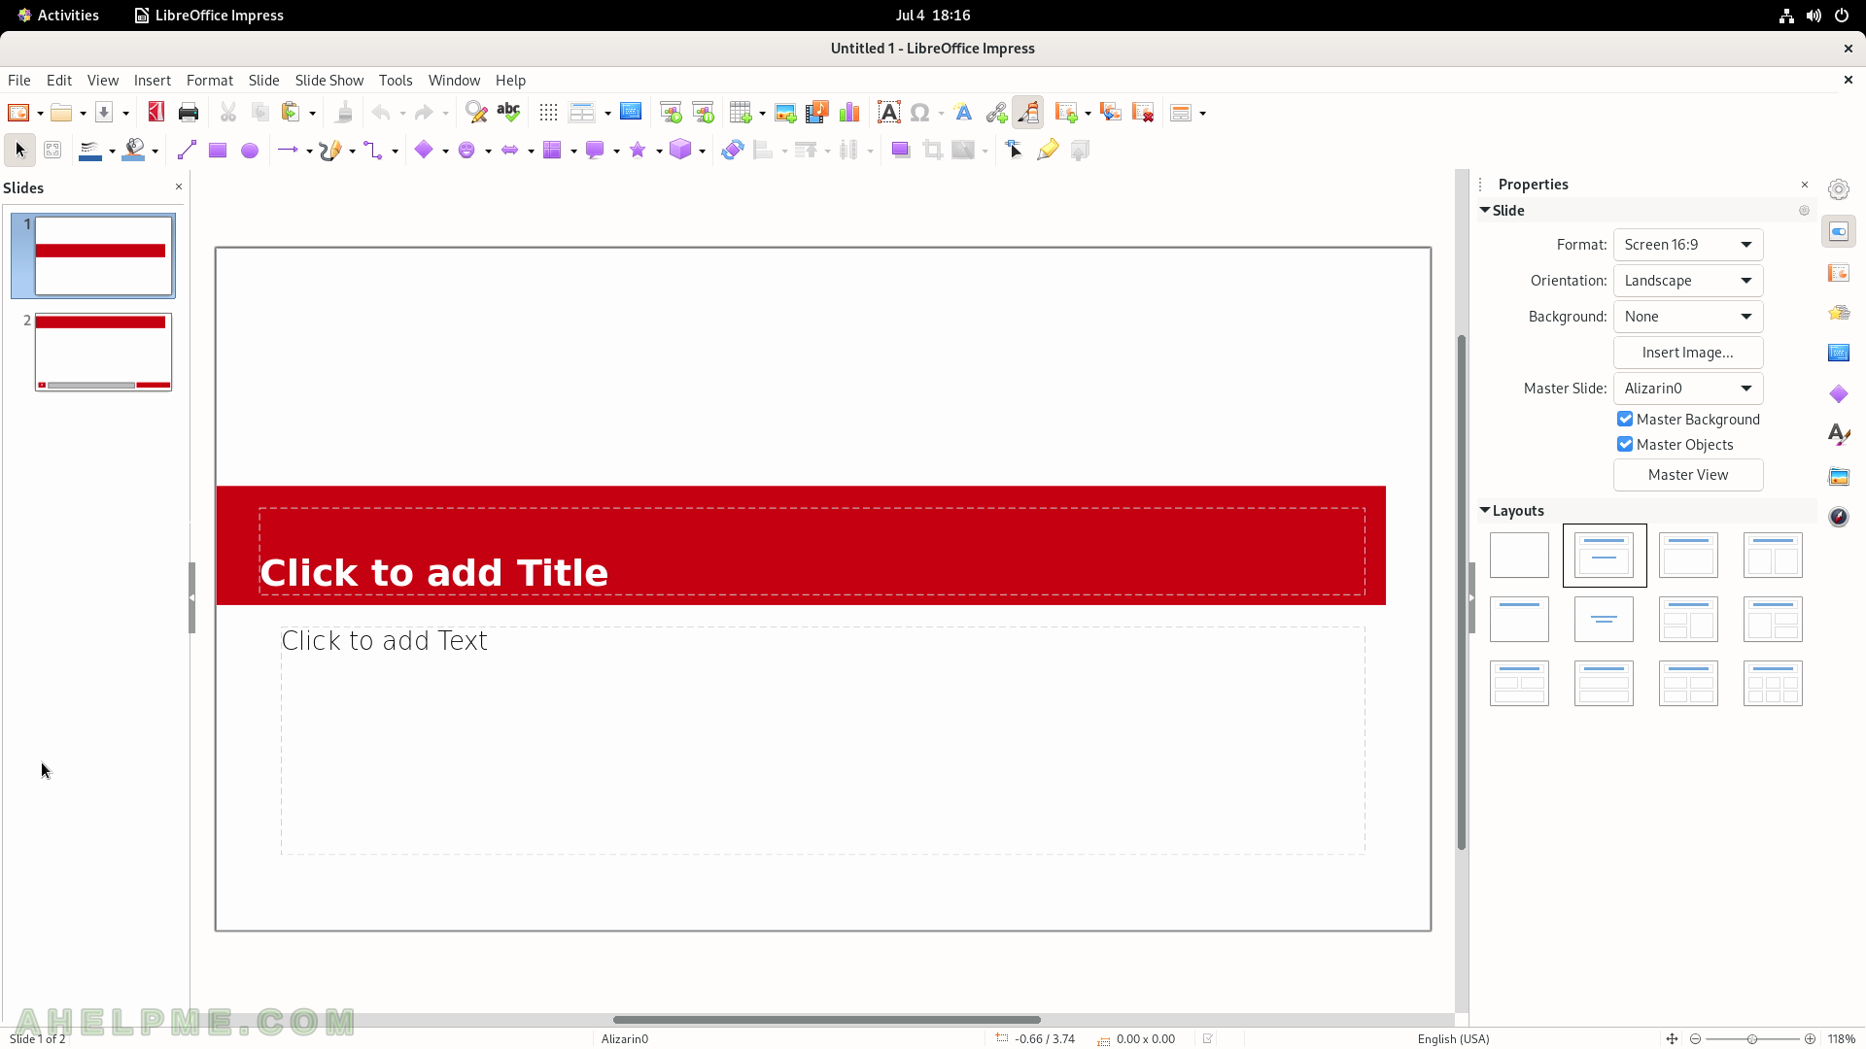Click the Insert Image... button
The height and width of the screenshot is (1049, 1866).
click(x=1688, y=353)
